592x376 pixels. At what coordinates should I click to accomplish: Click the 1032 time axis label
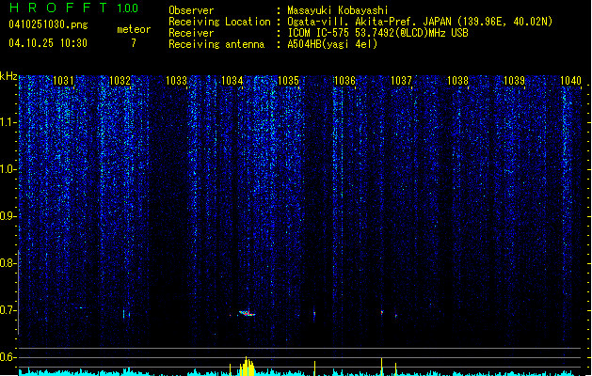tap(120, 81)
